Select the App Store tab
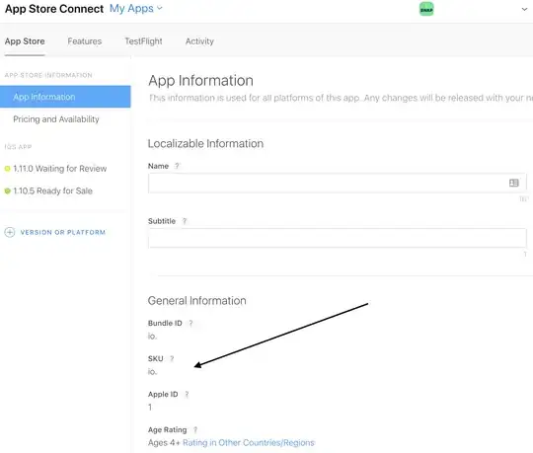 pyautogui.click(x=25, y=41)
